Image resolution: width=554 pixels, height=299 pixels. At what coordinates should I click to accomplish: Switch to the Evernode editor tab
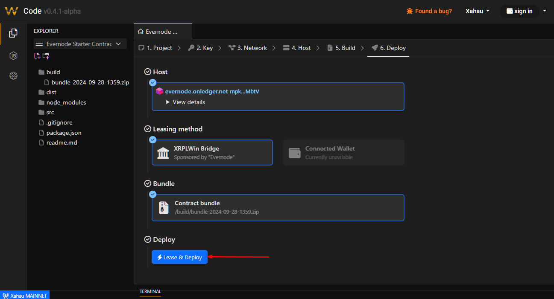163,32
